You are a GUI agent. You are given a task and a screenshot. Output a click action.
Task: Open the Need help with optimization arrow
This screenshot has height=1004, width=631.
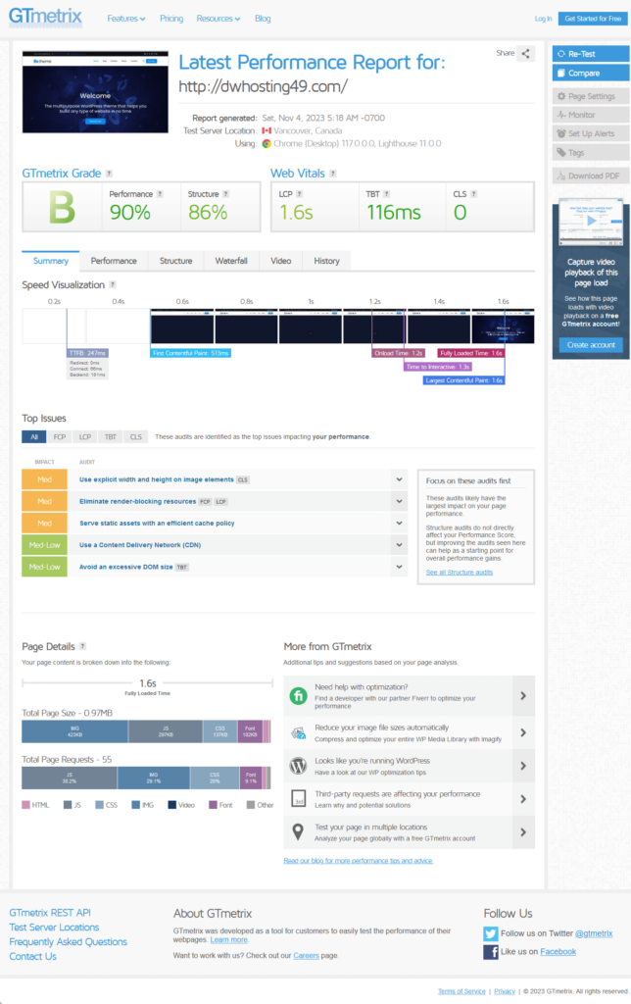point(523,696)
